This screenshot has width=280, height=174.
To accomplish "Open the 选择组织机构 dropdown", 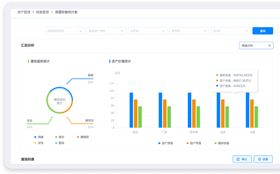I will click(64, 31).
